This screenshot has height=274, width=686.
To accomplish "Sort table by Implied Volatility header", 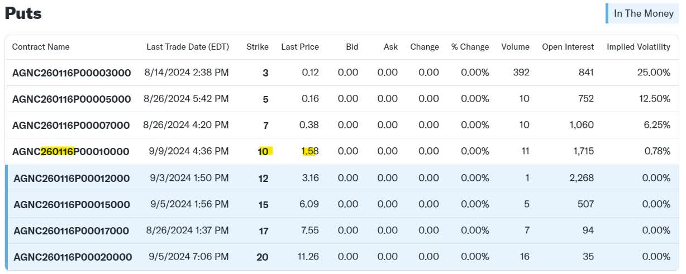I will [x=639, y=47].
